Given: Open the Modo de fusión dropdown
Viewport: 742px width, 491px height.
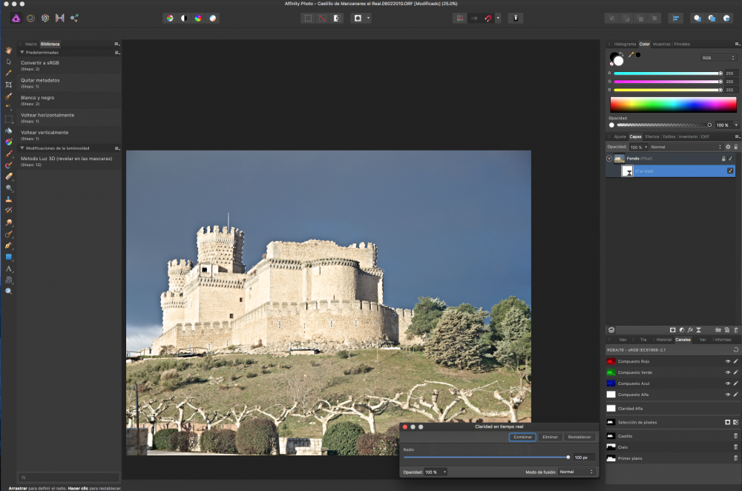Looking at the screenshot, I should 577,472.
